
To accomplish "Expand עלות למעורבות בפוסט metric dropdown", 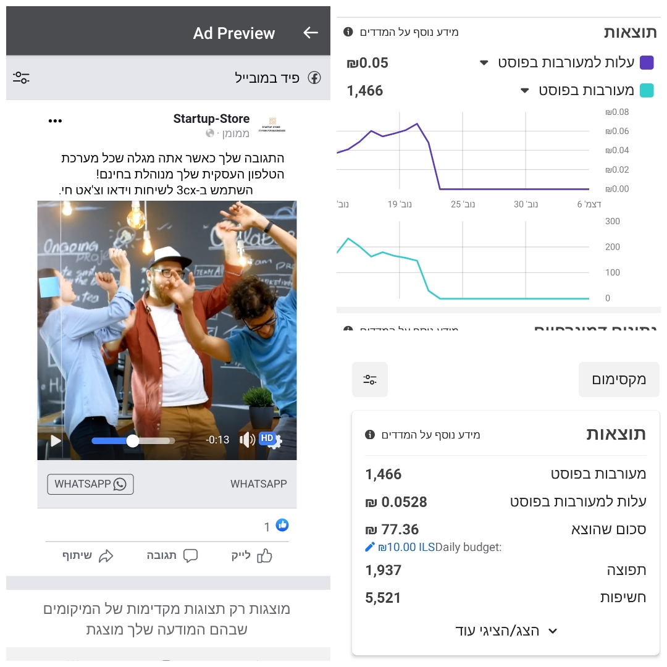I will click(x=484, y=63).
